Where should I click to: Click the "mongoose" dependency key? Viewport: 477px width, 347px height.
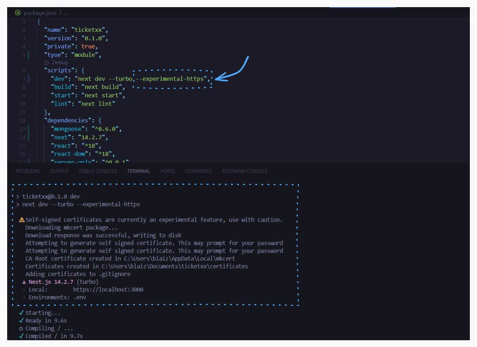tap(67, 129)
